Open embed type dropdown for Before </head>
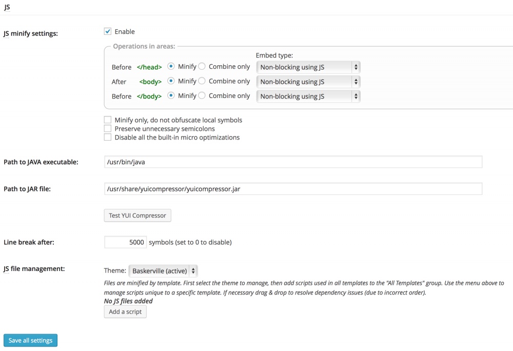Screen dimensions: 513x351 click(x=308, y=67)
